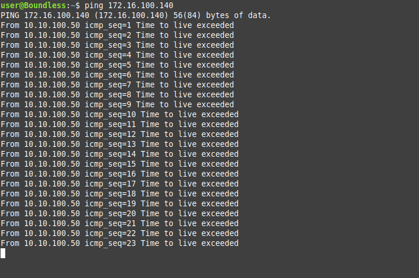Click the icmp_seq=12 output line
The height and width of the screenshot is (278, 419).
click(x=120, y=134)
